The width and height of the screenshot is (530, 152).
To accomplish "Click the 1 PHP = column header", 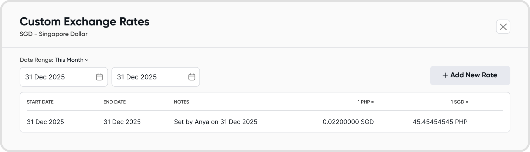I will (366, 102).
